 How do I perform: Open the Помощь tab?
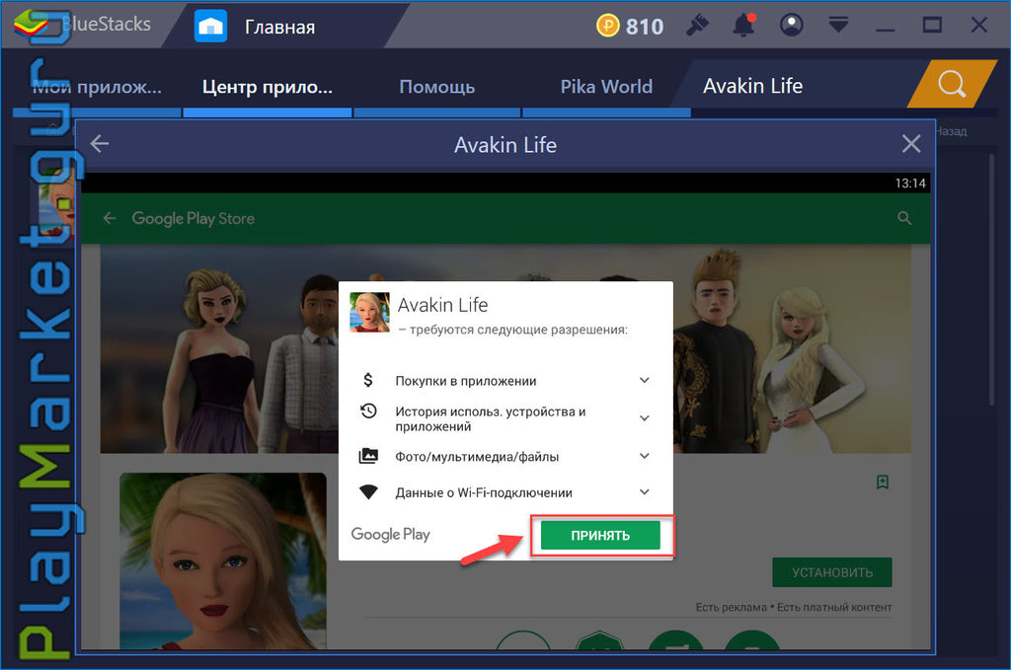point(437,86)
